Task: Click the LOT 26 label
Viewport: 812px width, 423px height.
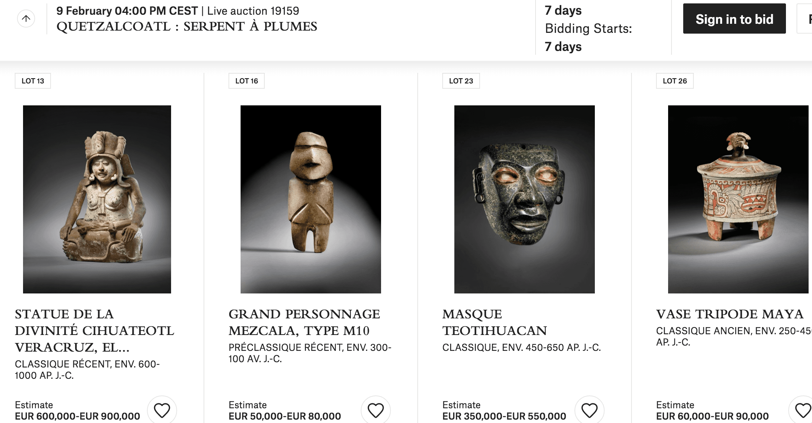Action: tap(675, 81)
